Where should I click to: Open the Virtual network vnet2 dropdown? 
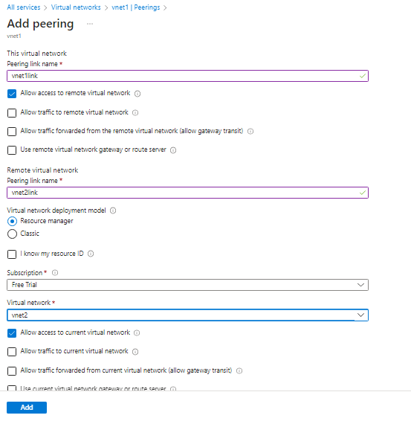click(187, 315)
